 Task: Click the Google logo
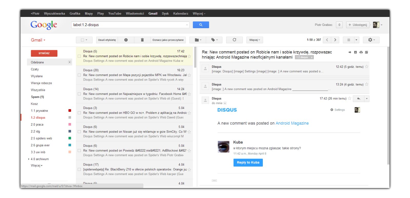pos(44,25)
